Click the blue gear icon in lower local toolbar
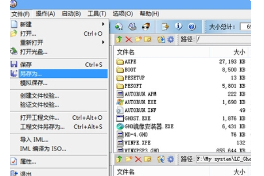The height and width of the screenshot is (176, 264). 170,159
